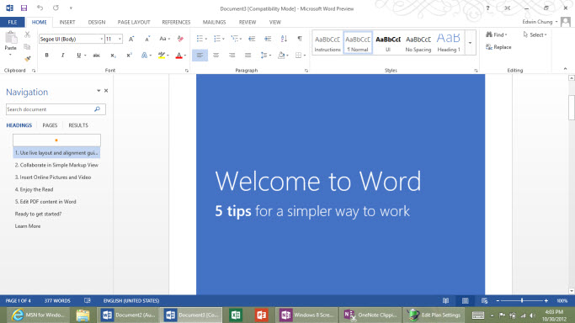Open Word Help question mark
Screen dimensions: 575x323
click(x=487, y=8)
